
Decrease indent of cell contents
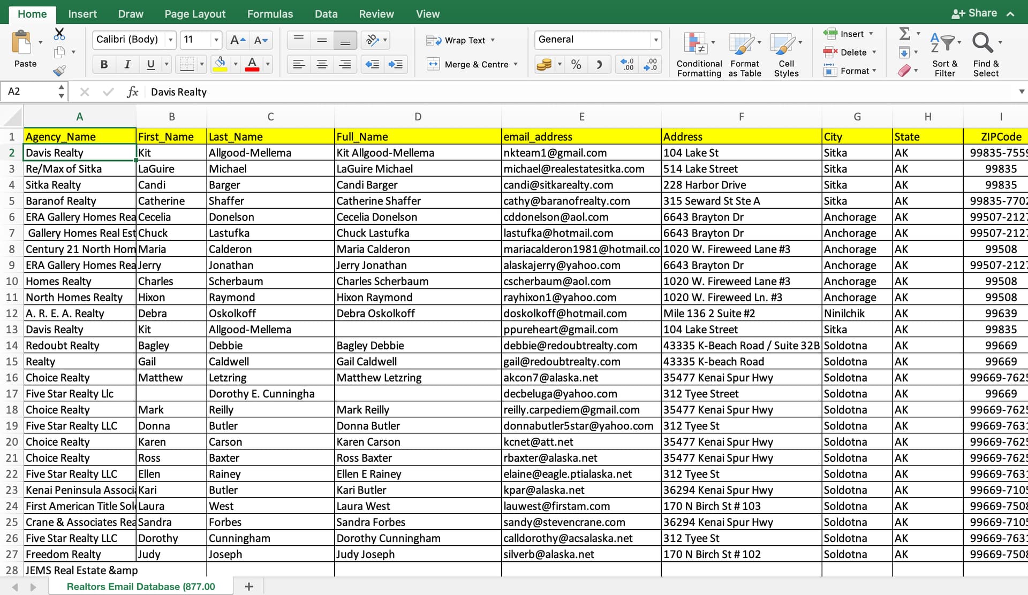pyautogui.click(x=372, y=65)
